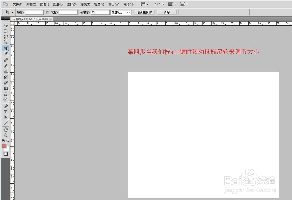Reset default foreground and background colors
This screenshot has width=292, height=200.
pyautogui.click(x=3, y=141)
